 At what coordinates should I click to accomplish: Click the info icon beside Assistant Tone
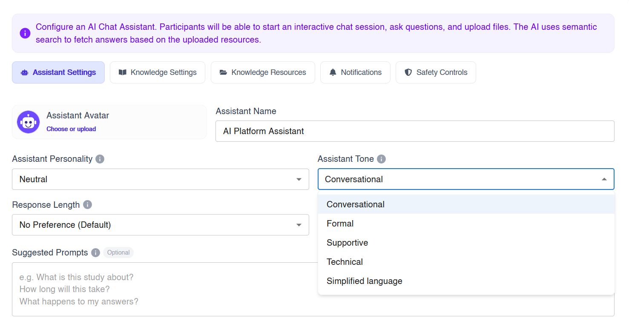381,159
